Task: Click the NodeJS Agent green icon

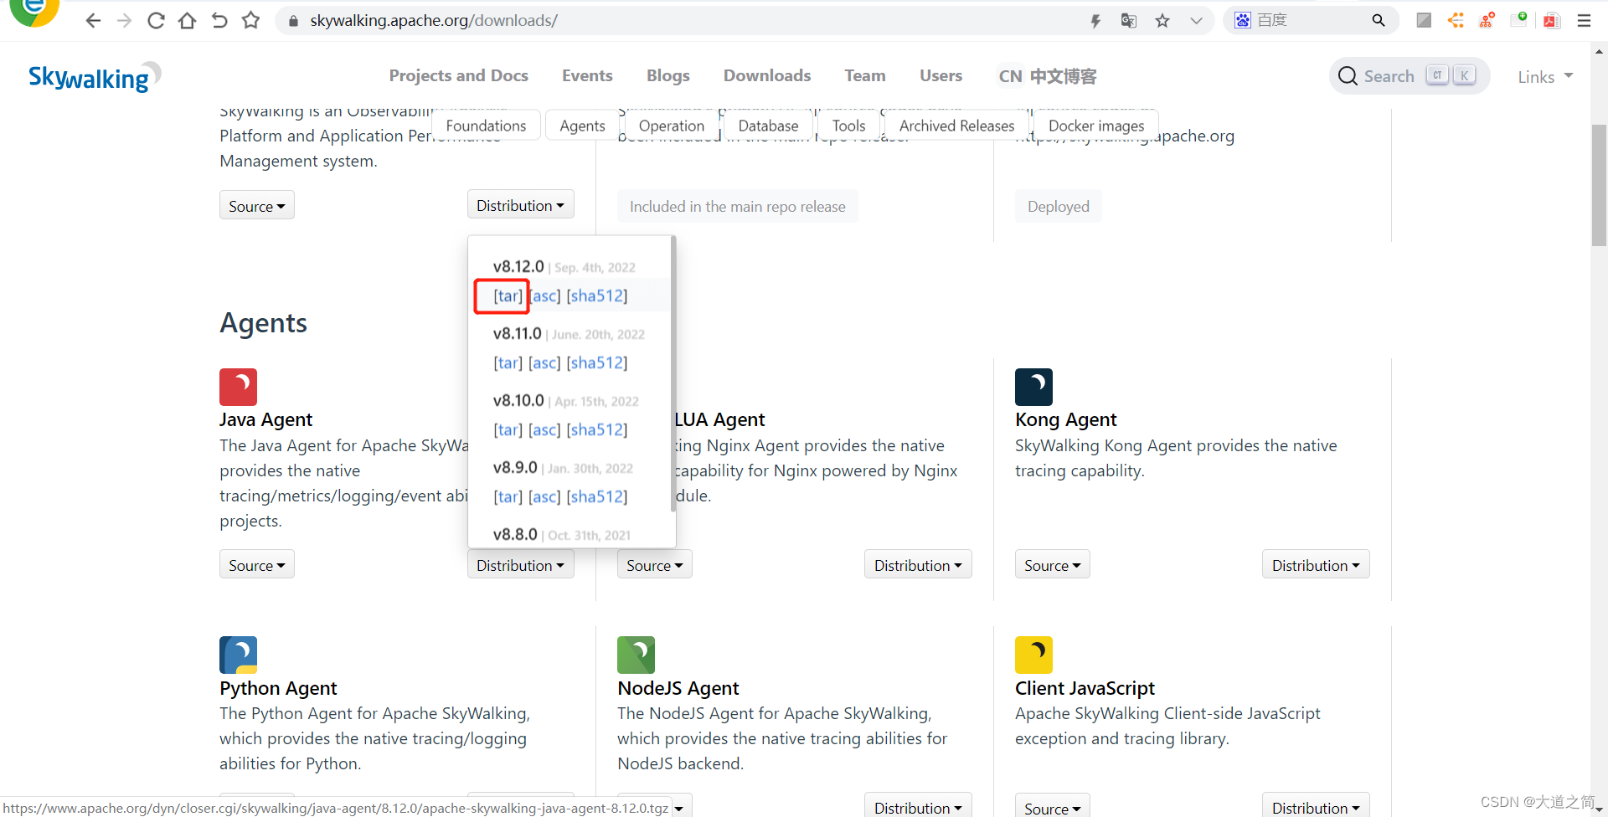Action: pos(636,655)
